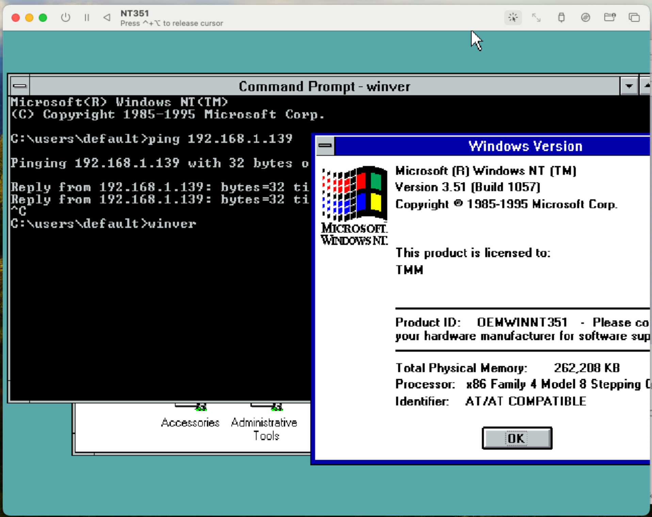Open the Command Prompt control menu box
652x517 pixels.
pos(20,86)
